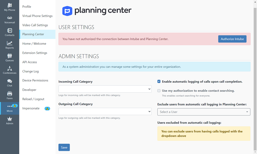Uncheck automatic logging of calls checkbox
Screen dimensions: 257x154
point(159,82)
